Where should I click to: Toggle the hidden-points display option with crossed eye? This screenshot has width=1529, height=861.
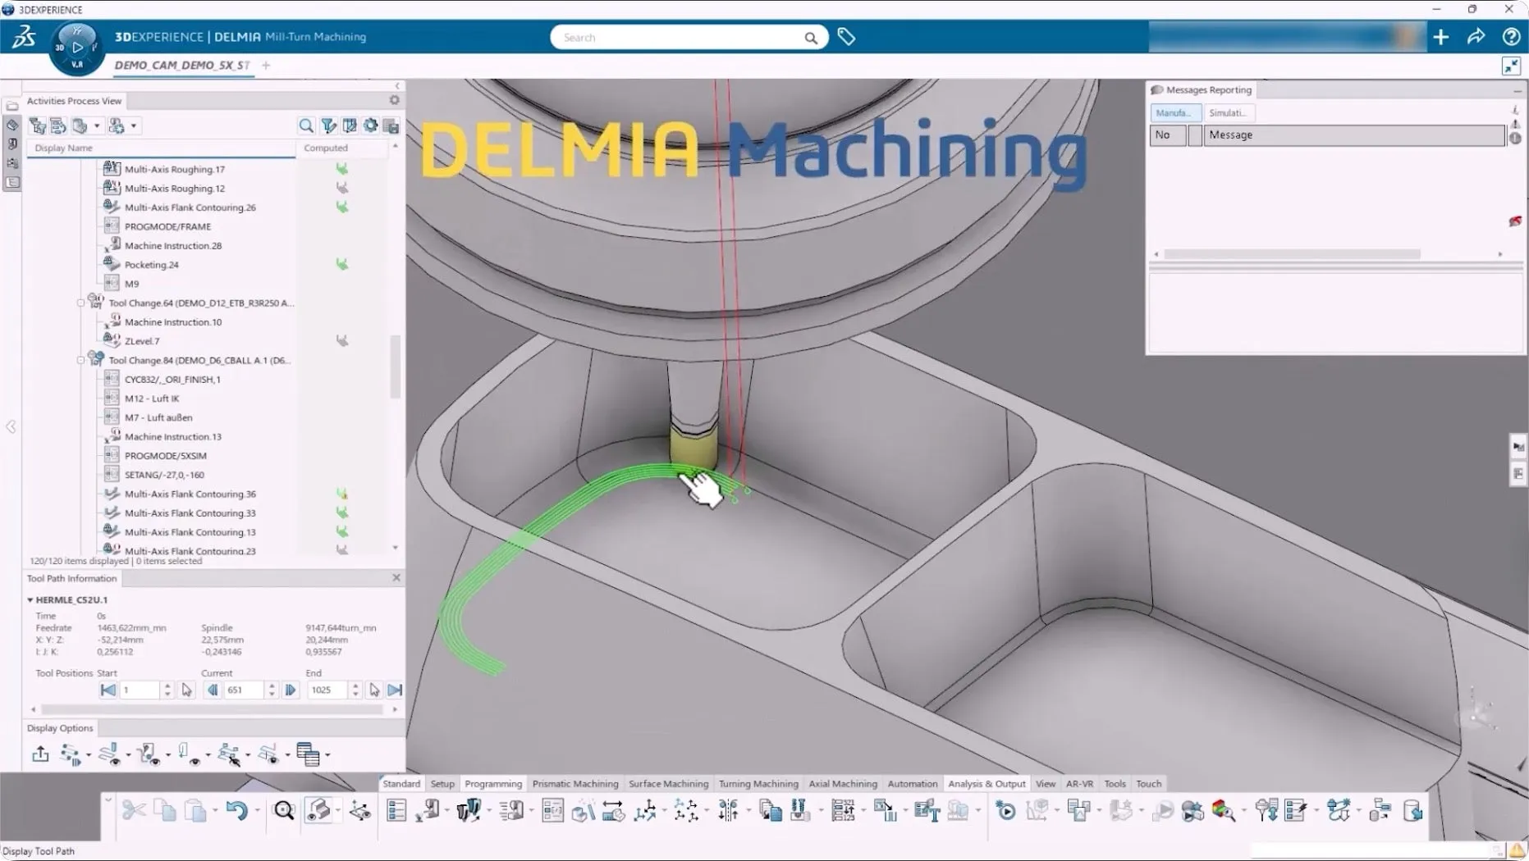click(x=229, y=754)
